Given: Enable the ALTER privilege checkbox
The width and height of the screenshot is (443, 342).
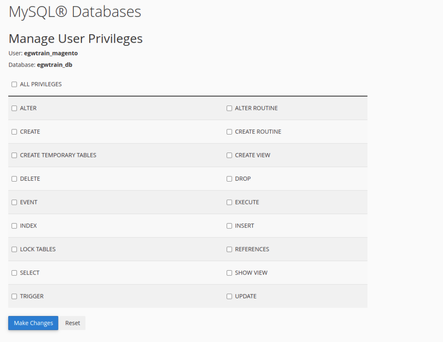Looking at the screenshot, I should pos(14,108).
